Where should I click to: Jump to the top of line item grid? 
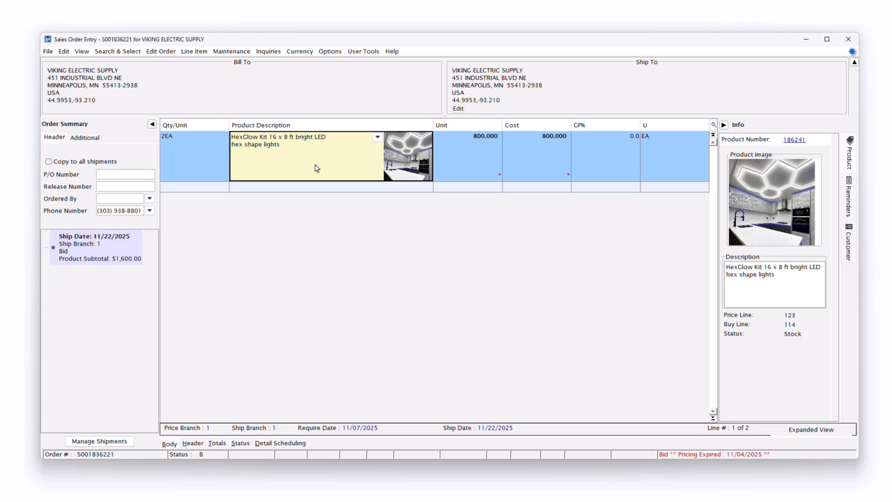coord(713,135)
